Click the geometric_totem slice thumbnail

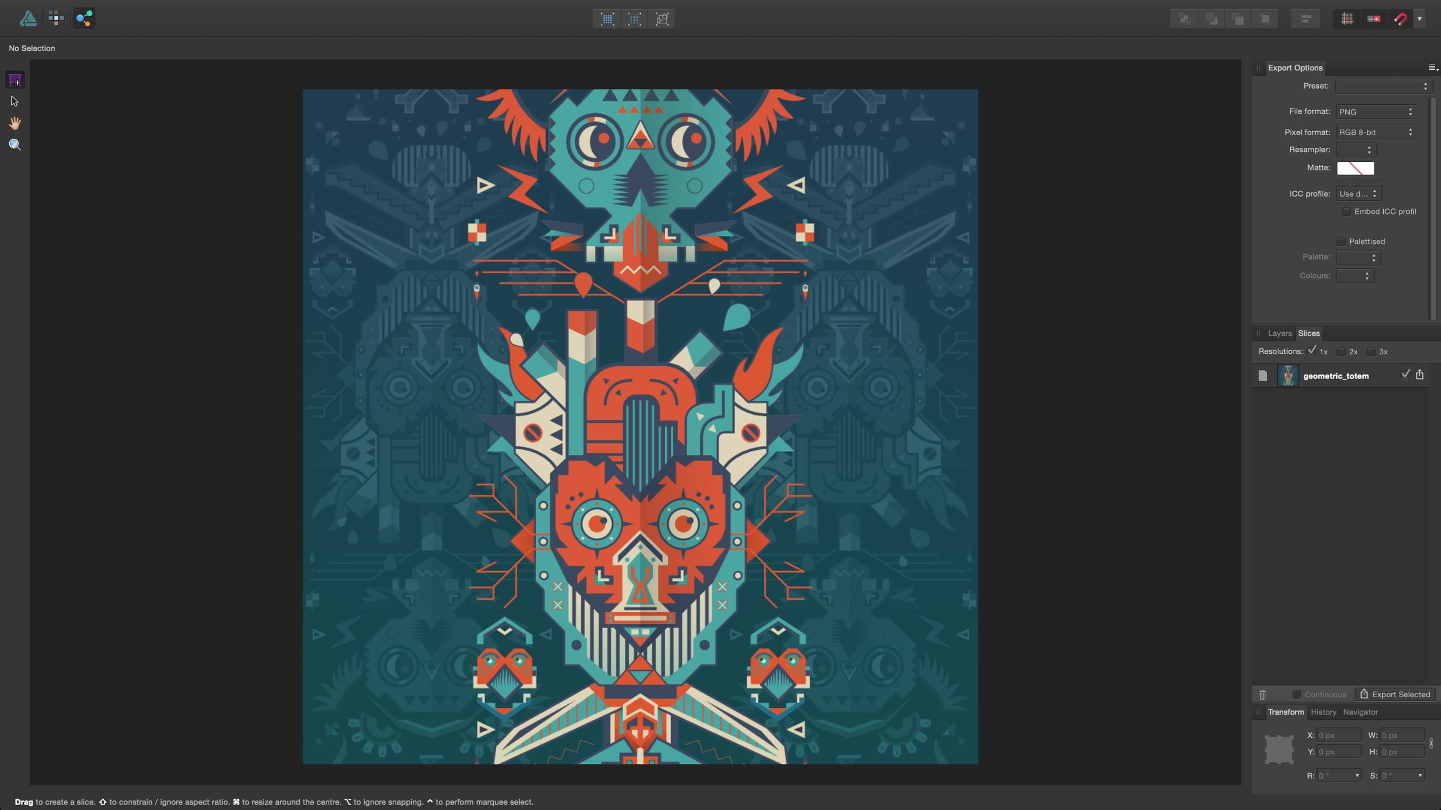click(1288, 376)
